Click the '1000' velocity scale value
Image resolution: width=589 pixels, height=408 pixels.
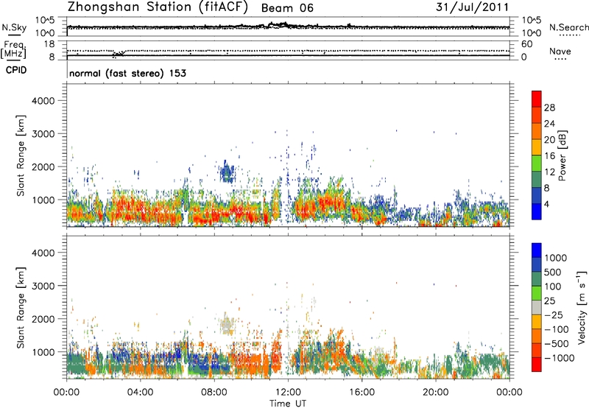coord(556,258)
